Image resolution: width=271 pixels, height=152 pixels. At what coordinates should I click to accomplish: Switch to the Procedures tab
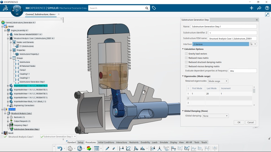click(91, 142)
